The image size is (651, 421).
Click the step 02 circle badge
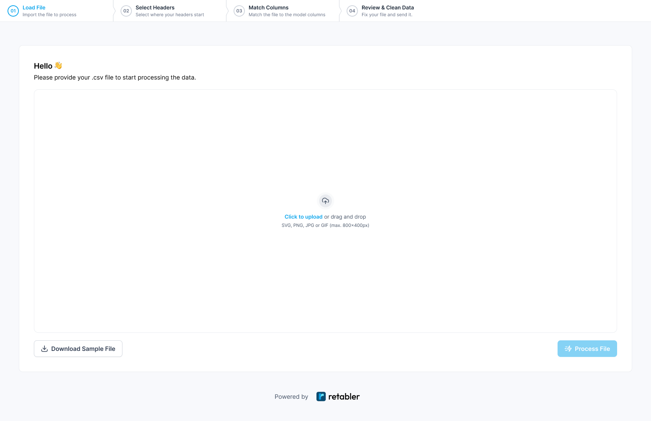[x=126, y=11]
